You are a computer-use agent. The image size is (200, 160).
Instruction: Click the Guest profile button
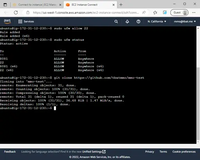pyautogui.click(x=179, y=13)
